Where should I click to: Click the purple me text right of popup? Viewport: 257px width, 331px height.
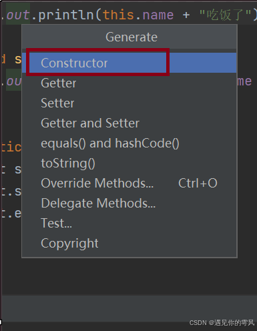click(x=244, y=81)
